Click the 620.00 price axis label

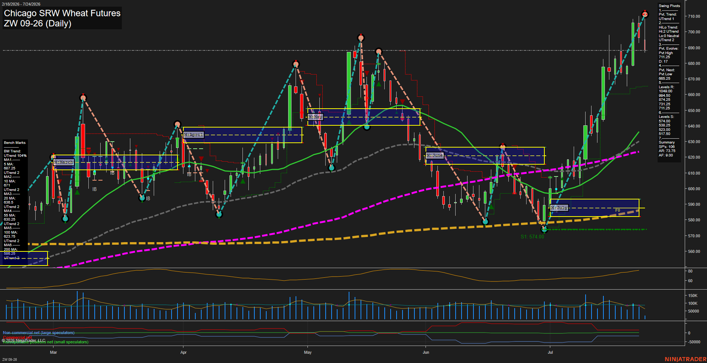[x=694, y=158]
